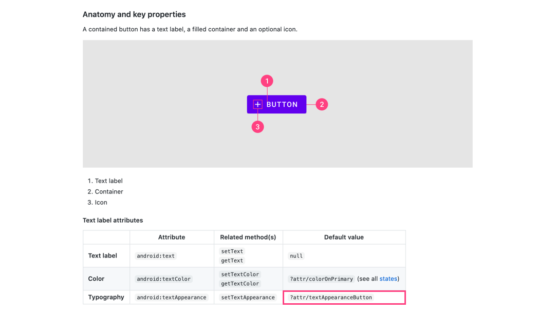Select the android:textAppearance attribute code
This screenshot has width=555, height=315.
click(x=171, y=298)
